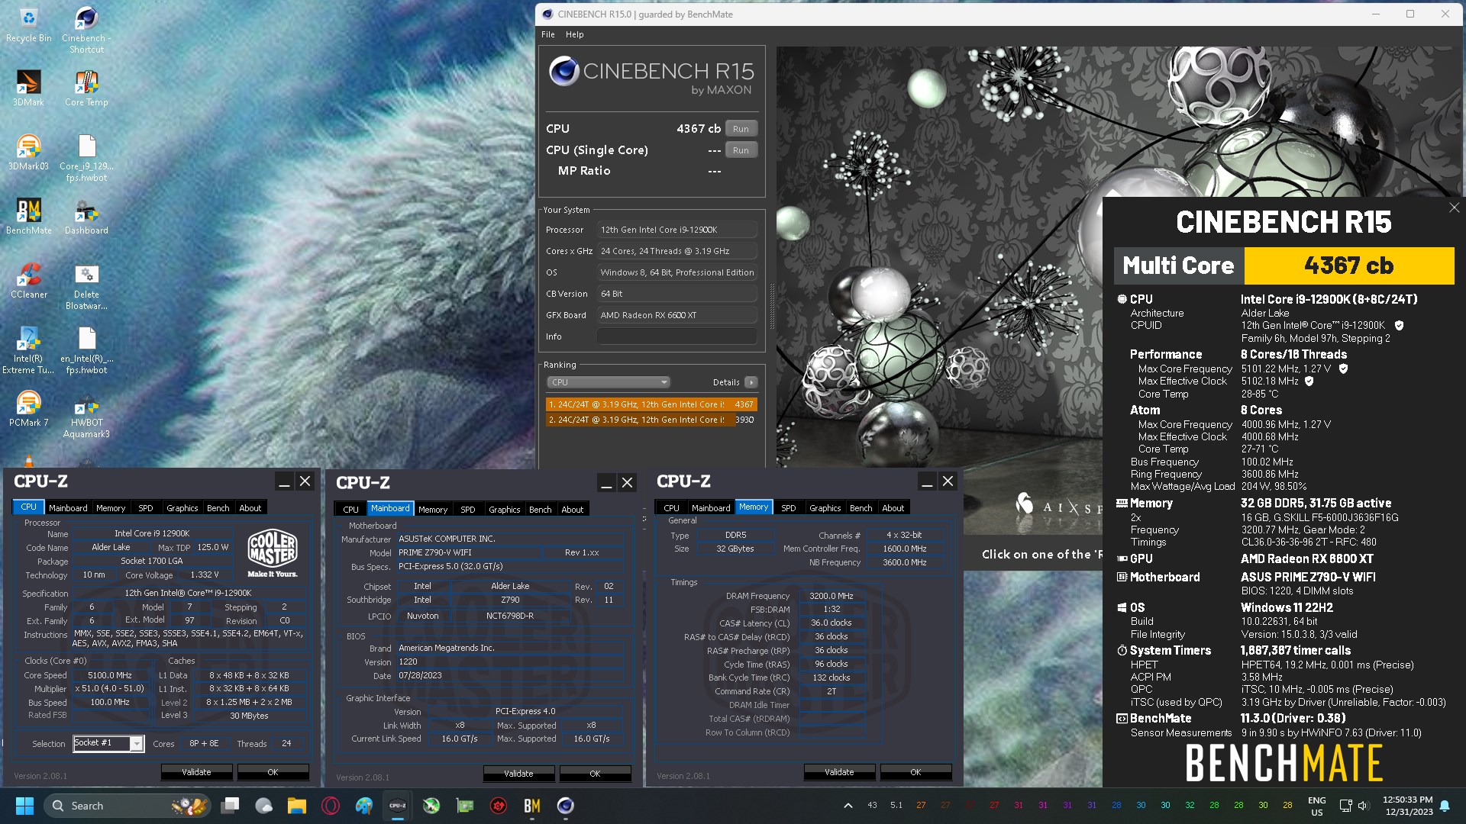Launch Opera browser from the taskbar
This screenshot has height=824, width=1466.
pos(331,806)
